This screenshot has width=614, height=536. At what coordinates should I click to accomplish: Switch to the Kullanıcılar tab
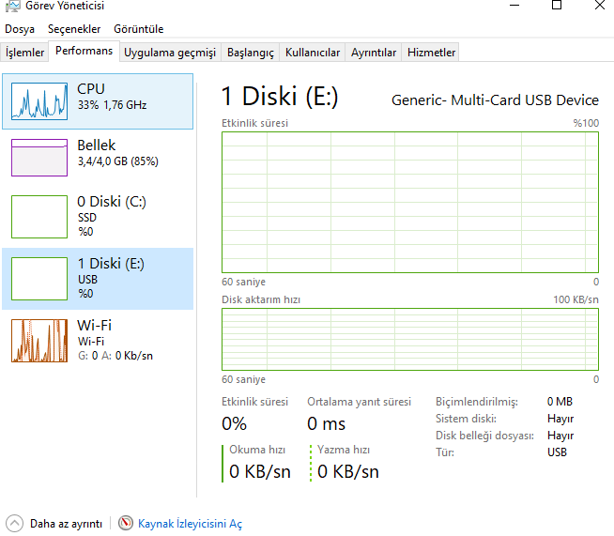tap(313, 53)
